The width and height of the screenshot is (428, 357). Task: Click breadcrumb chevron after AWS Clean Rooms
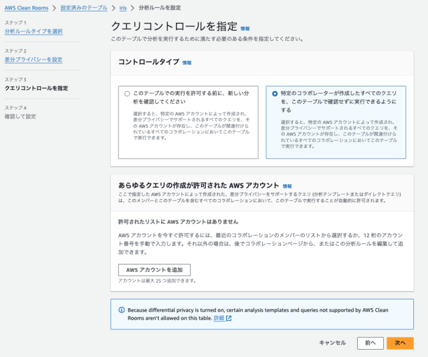click(x=54, y=8)
